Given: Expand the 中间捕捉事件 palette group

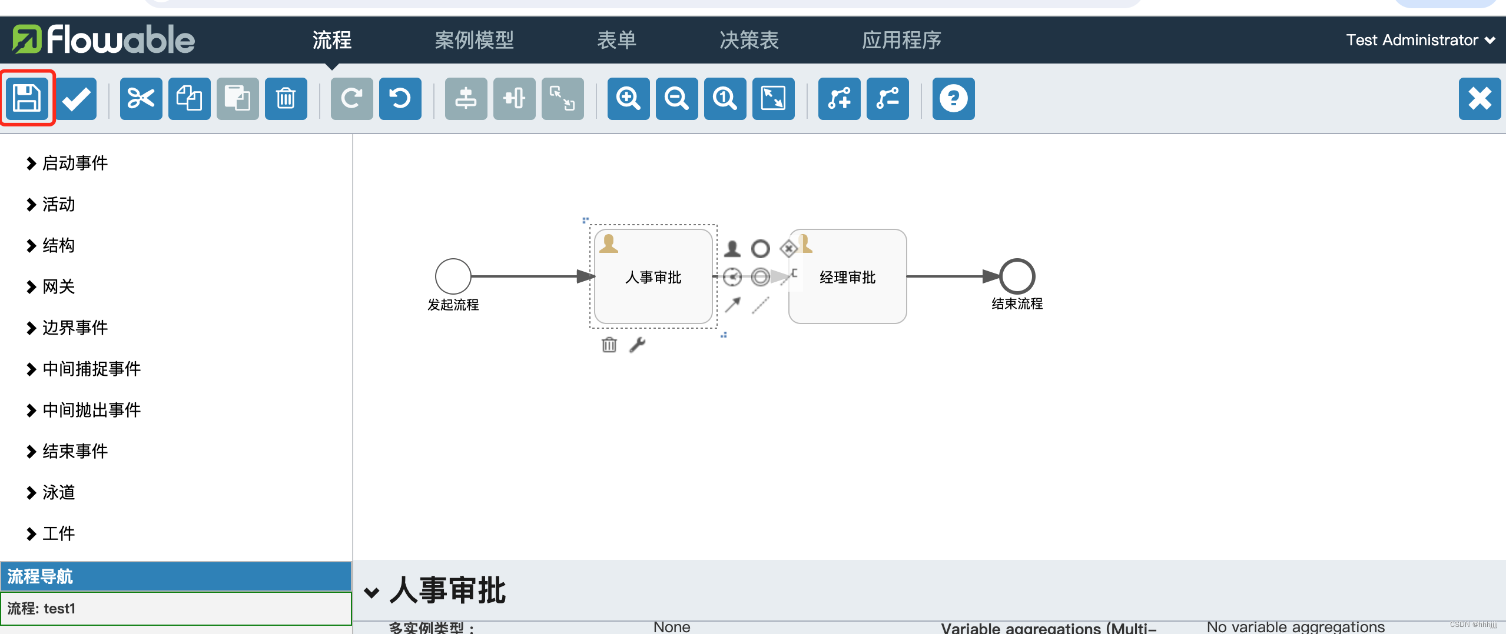Looking at the screenshot, I should click(84, 369).
